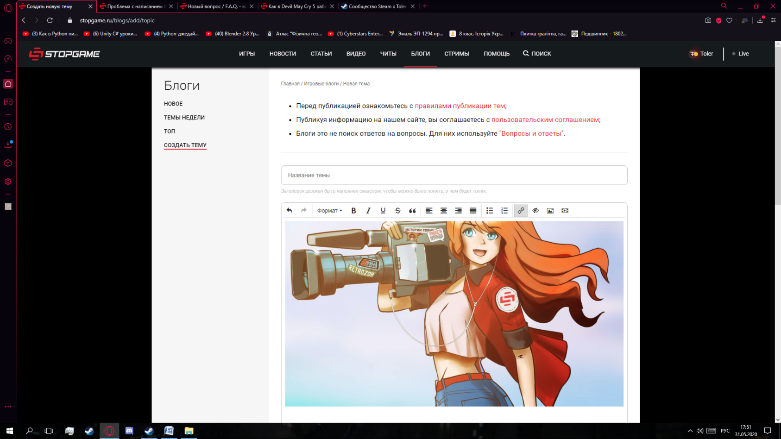The image size is (781, 439).
Task: Go to НОВОЕ blogs
Action: tap(173, 104)
